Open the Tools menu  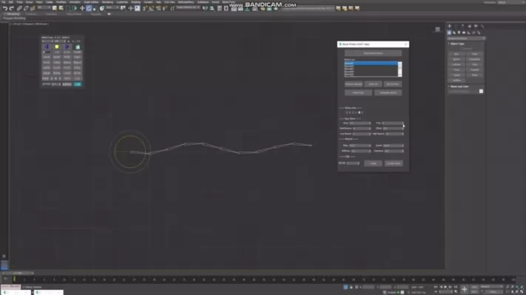(x=19, y=2)
